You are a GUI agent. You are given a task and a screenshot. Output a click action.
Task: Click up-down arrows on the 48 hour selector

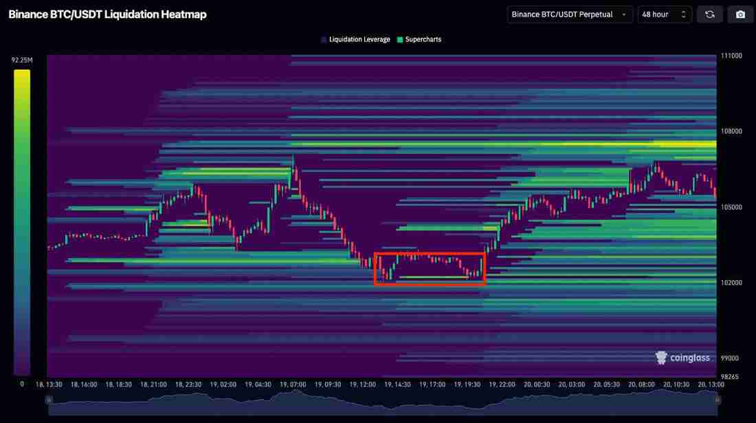point(682,14)
